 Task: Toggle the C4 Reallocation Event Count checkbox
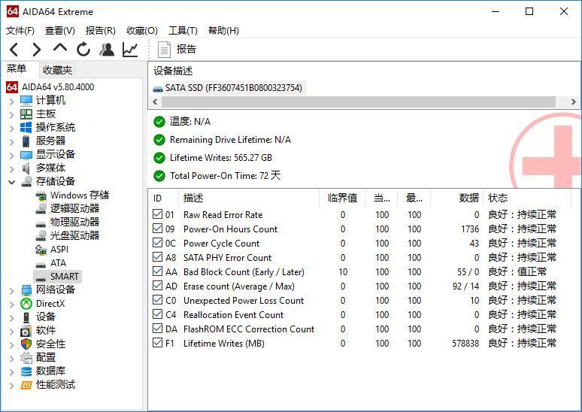[x=157, y=314]
